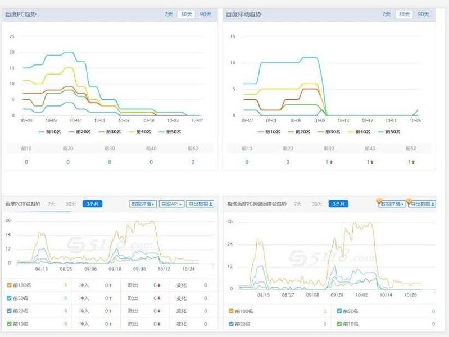Click VIP badge on 整站 导出数据 button

(x=409, y=201)
